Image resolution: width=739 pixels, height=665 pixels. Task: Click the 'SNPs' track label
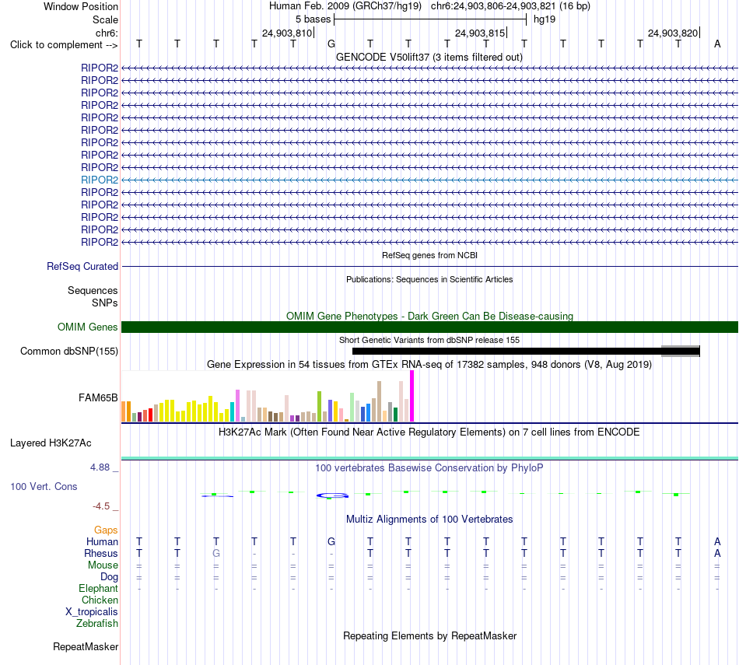coord(105,303)
